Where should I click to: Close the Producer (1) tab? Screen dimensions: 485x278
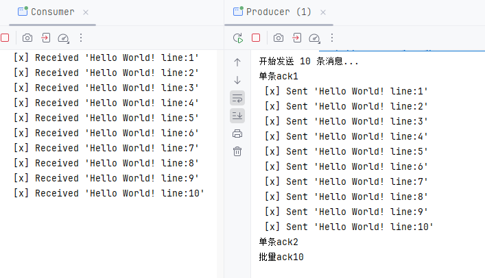click(323, 12)
